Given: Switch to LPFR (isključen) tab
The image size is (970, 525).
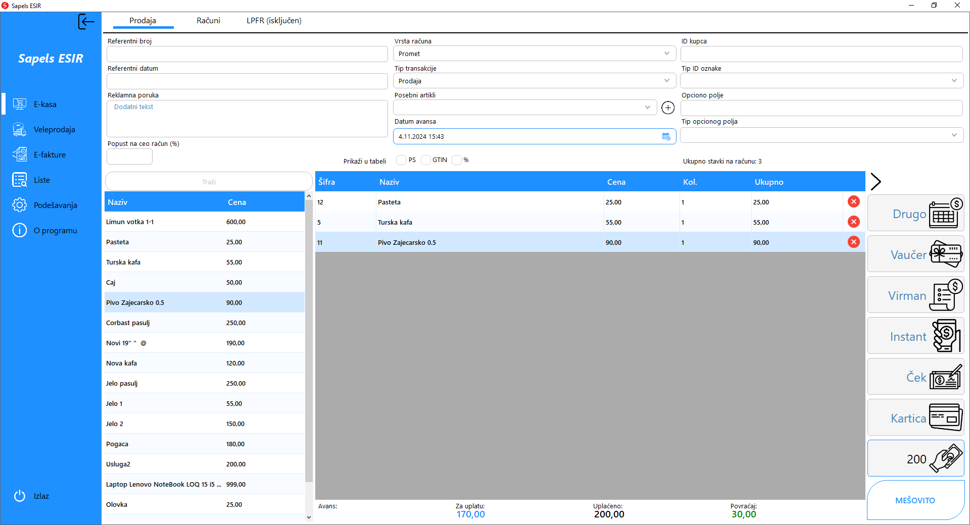Looking at the screenshot, I should click(x=274, y=21).
